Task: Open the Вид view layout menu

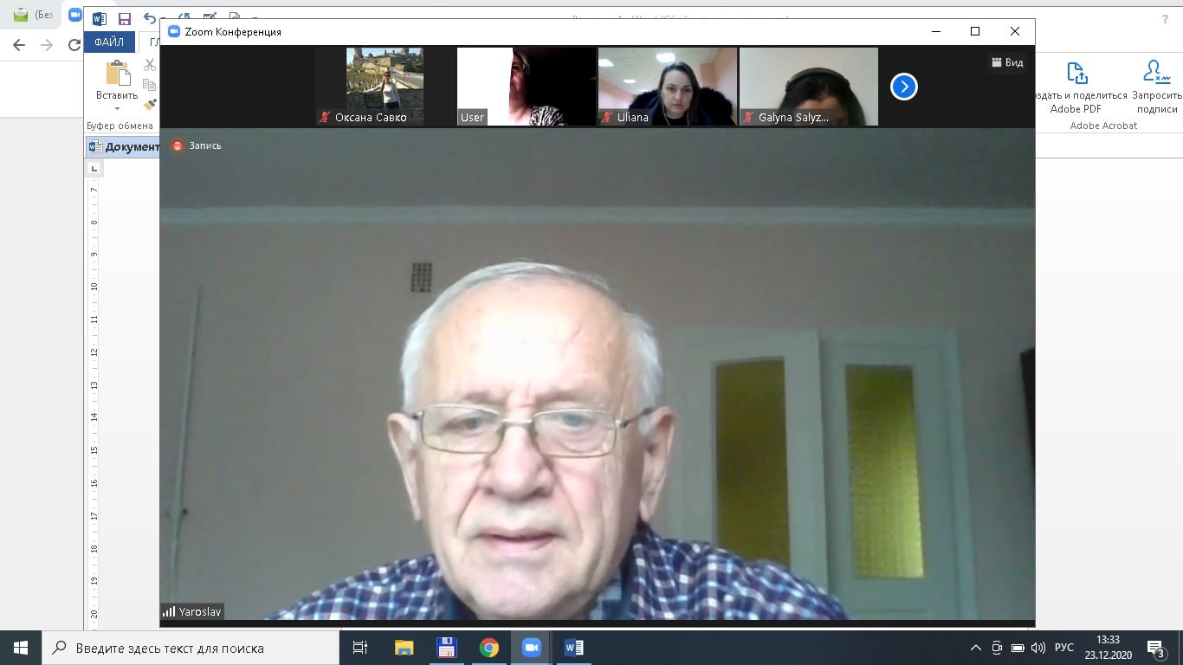Action: (1007, 62)
